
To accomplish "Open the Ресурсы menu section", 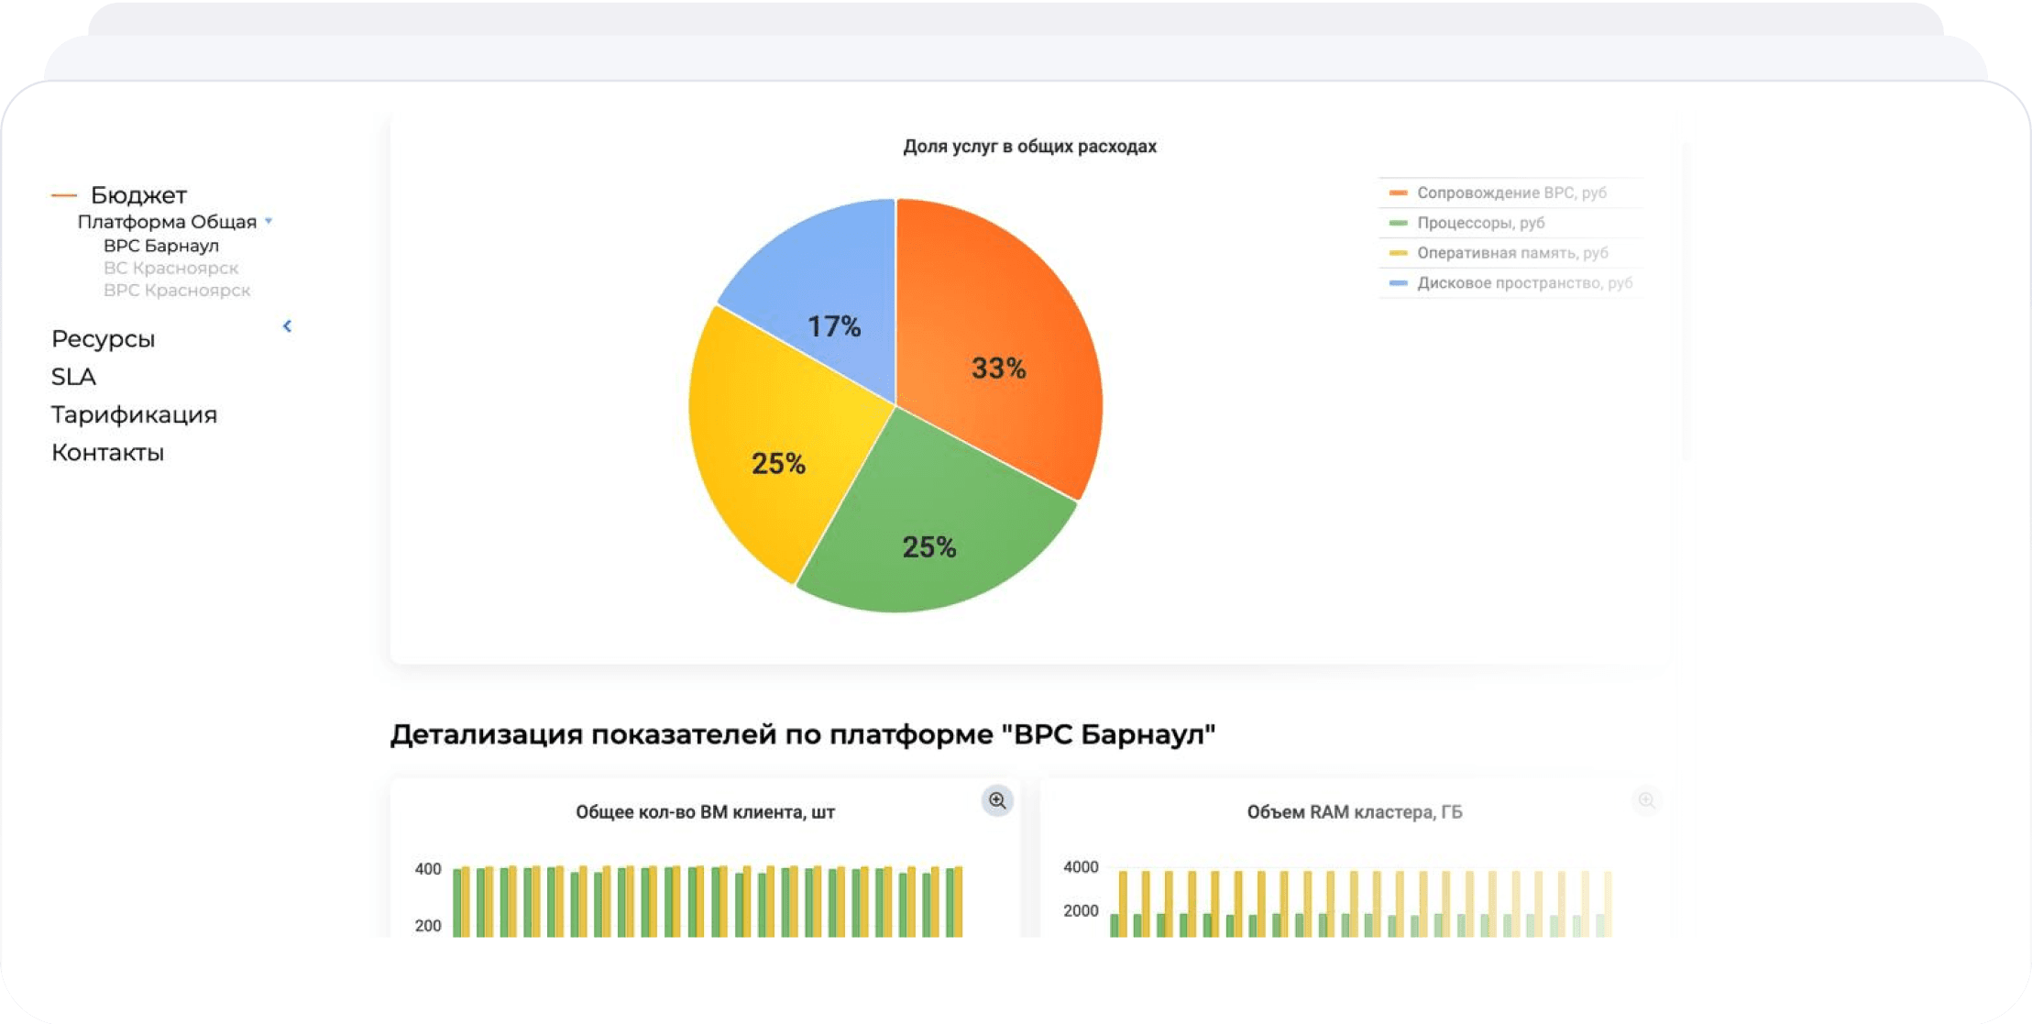I will pyautogui.click(x=104, y=339).
